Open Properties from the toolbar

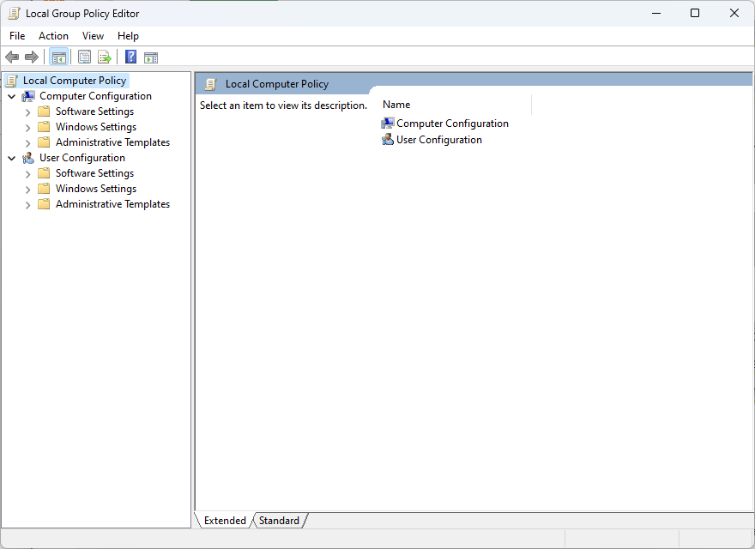coord(84,57)
